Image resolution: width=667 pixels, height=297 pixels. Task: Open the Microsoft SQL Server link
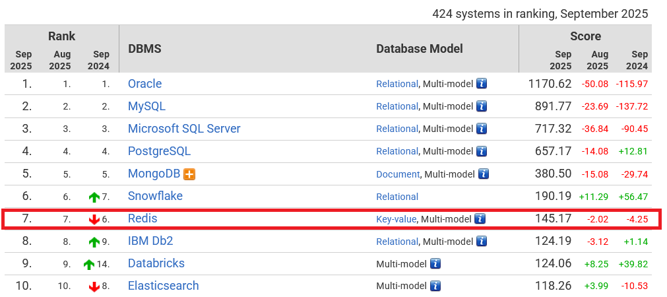(x=184, y=129)
